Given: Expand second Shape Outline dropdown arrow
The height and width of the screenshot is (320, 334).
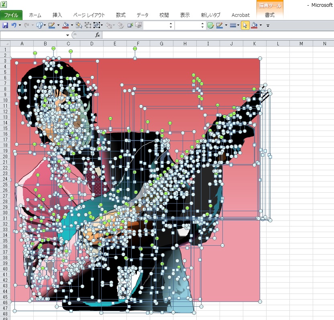Looking at the screenshot, I should 226,25.
